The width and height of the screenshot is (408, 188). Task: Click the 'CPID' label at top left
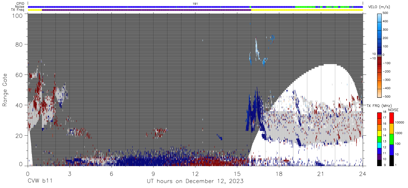pos(21,3)
